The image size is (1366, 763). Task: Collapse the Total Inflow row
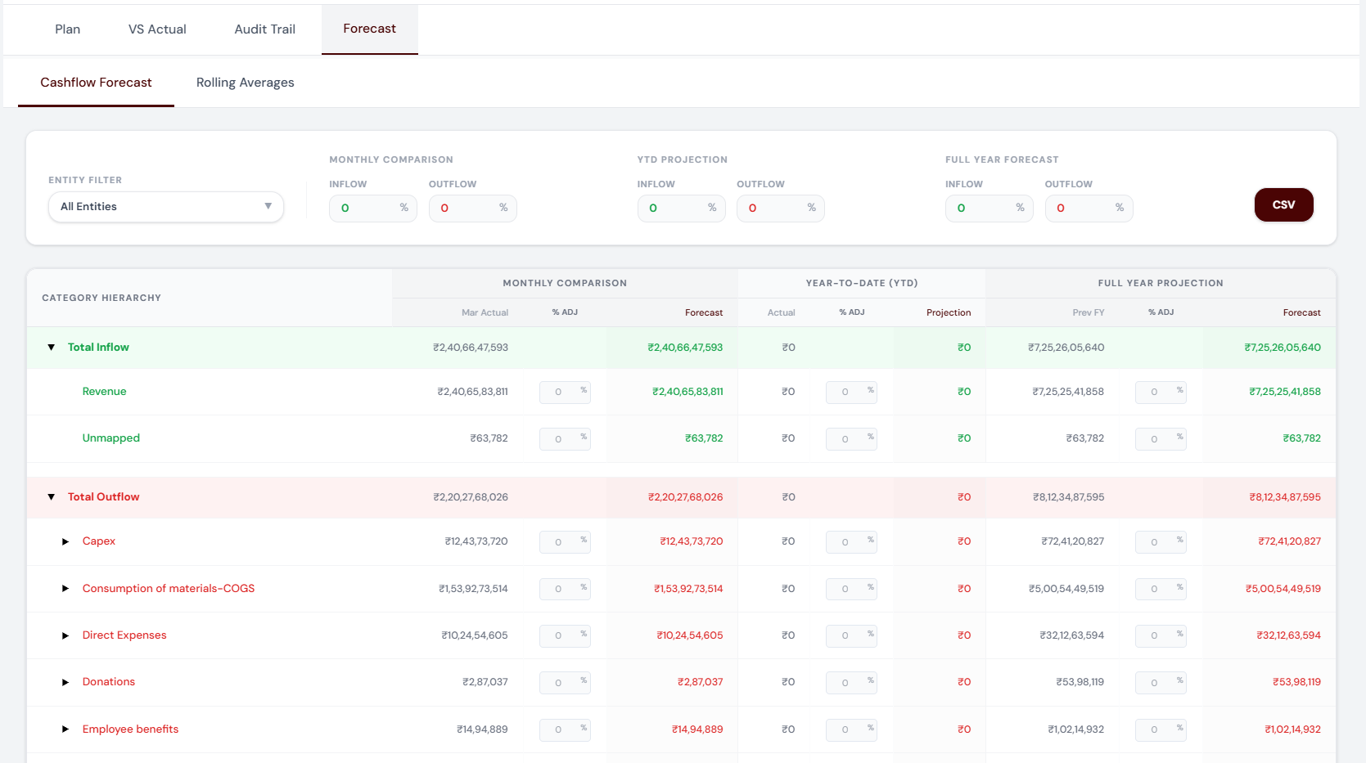[52, 348]
